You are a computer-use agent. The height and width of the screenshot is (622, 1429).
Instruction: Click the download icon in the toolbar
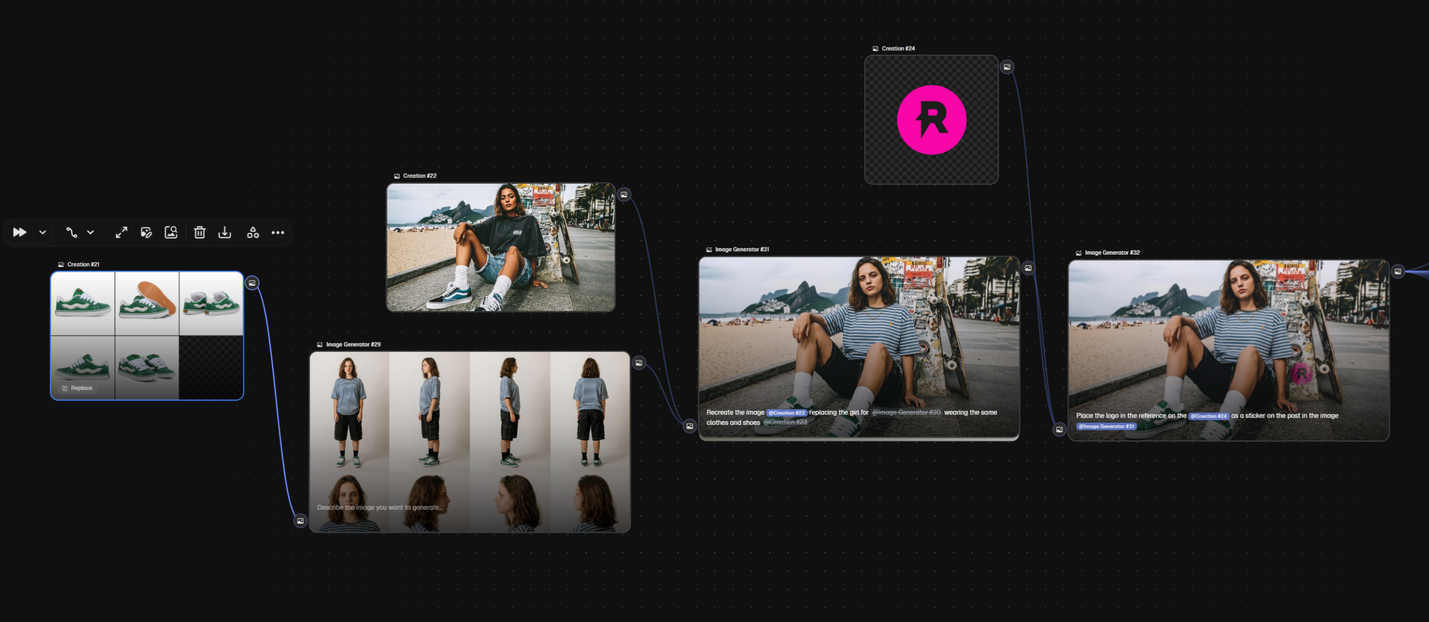(x=224, y=232)
